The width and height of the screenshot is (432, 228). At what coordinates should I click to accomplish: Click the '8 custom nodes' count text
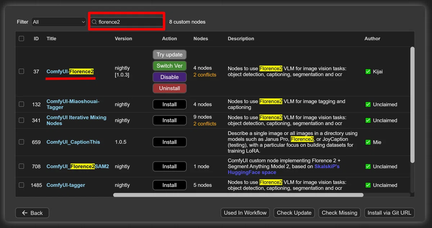coord(187,22)
